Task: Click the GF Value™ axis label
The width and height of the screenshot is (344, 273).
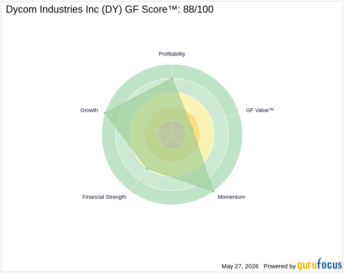Action: pos(260,110)
